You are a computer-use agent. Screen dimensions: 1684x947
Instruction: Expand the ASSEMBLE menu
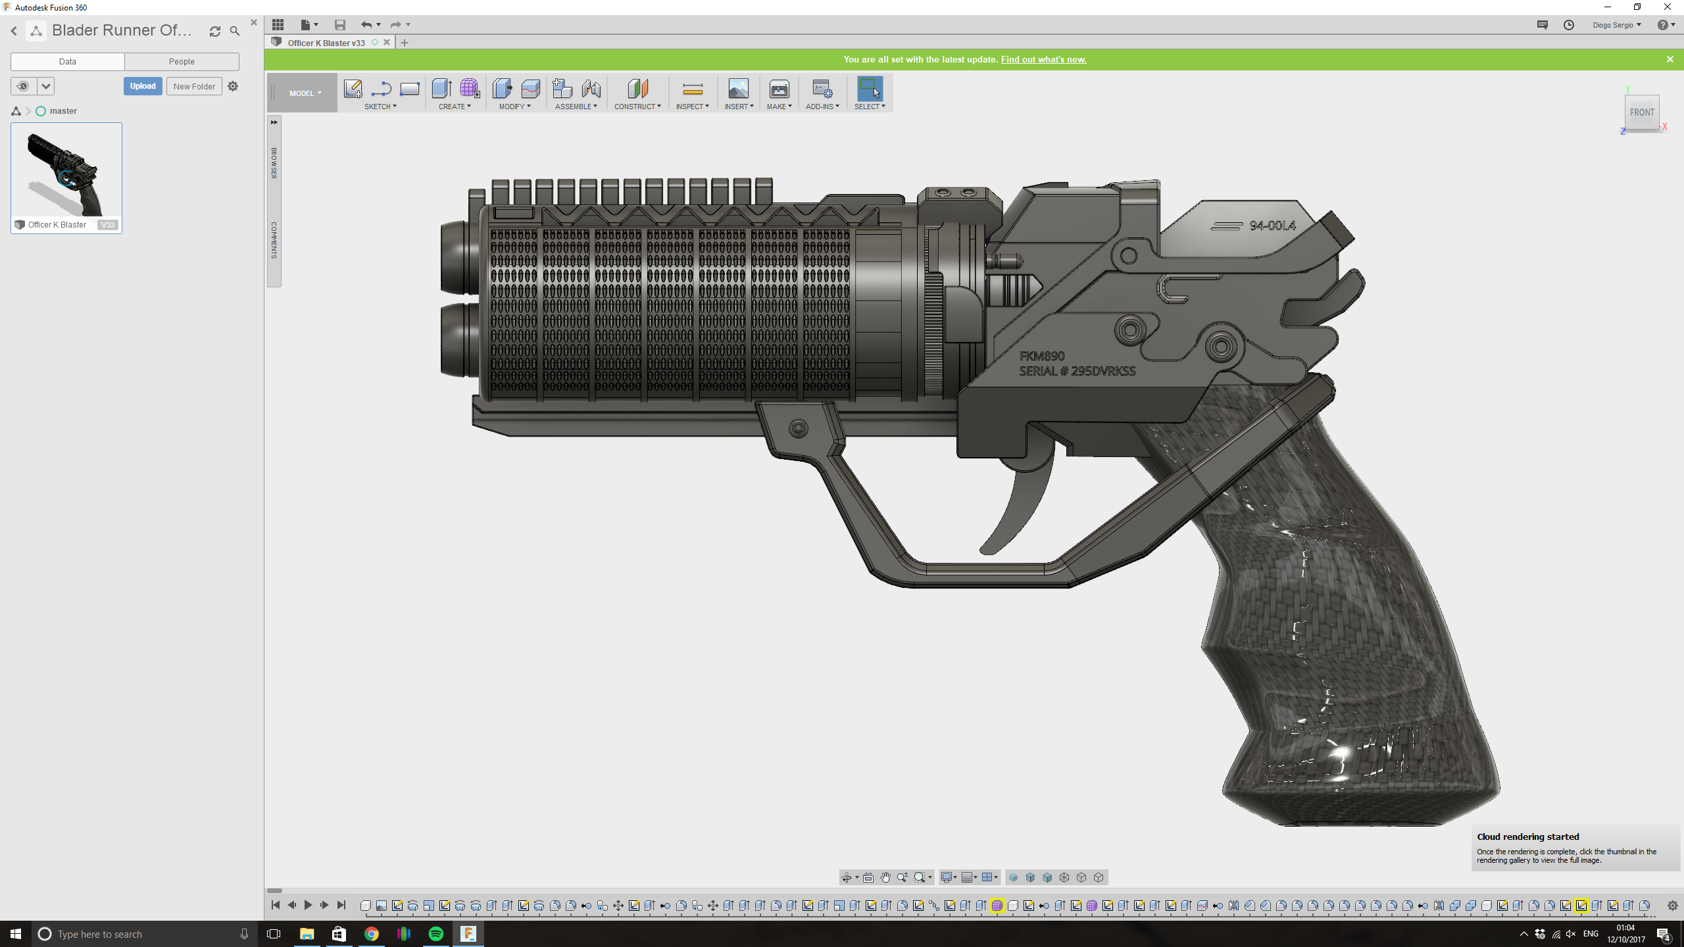tap(576, 107)
